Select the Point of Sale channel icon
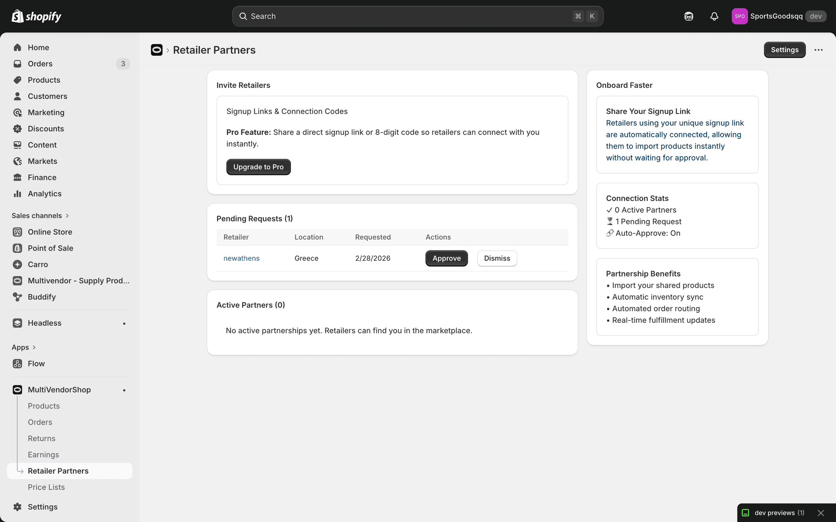836x522 pixels. tap(17, 248)
